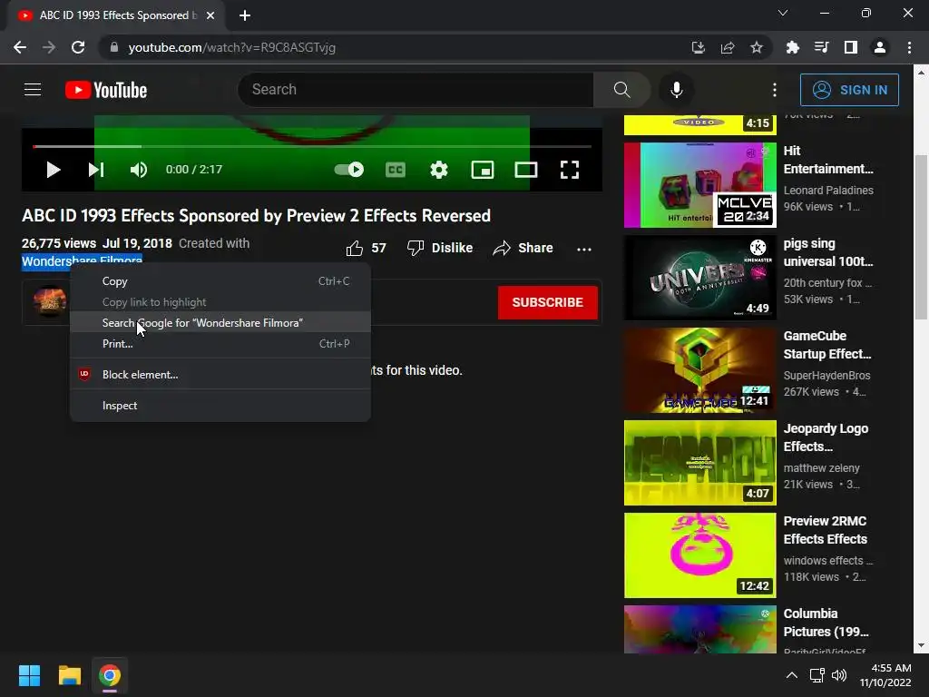Open more actions ellipsis under video
Image resolution: width=929 pixels, height=697 pixels.
coord(584,249)
